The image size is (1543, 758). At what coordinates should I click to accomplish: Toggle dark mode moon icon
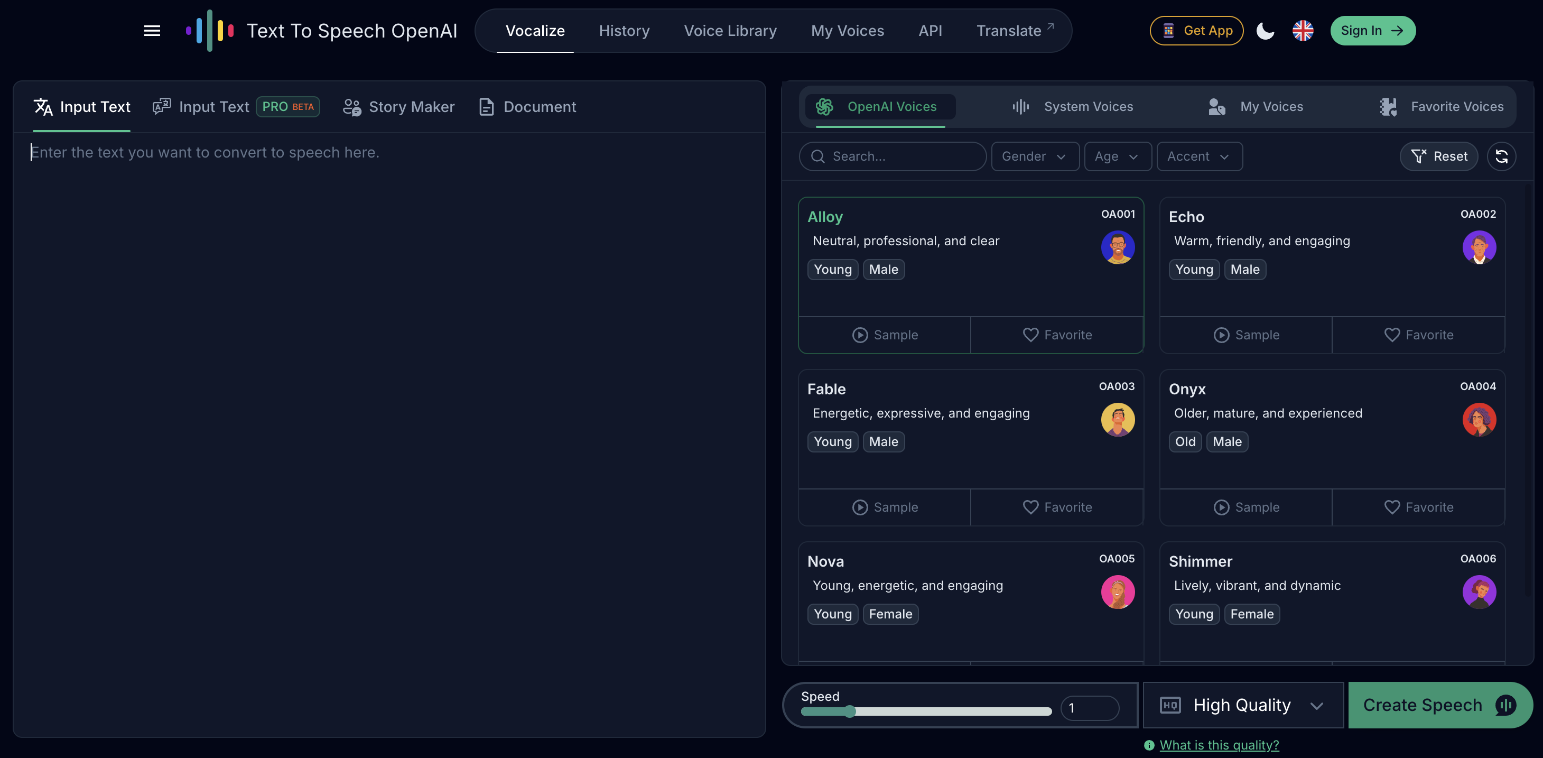(1265, 31)
